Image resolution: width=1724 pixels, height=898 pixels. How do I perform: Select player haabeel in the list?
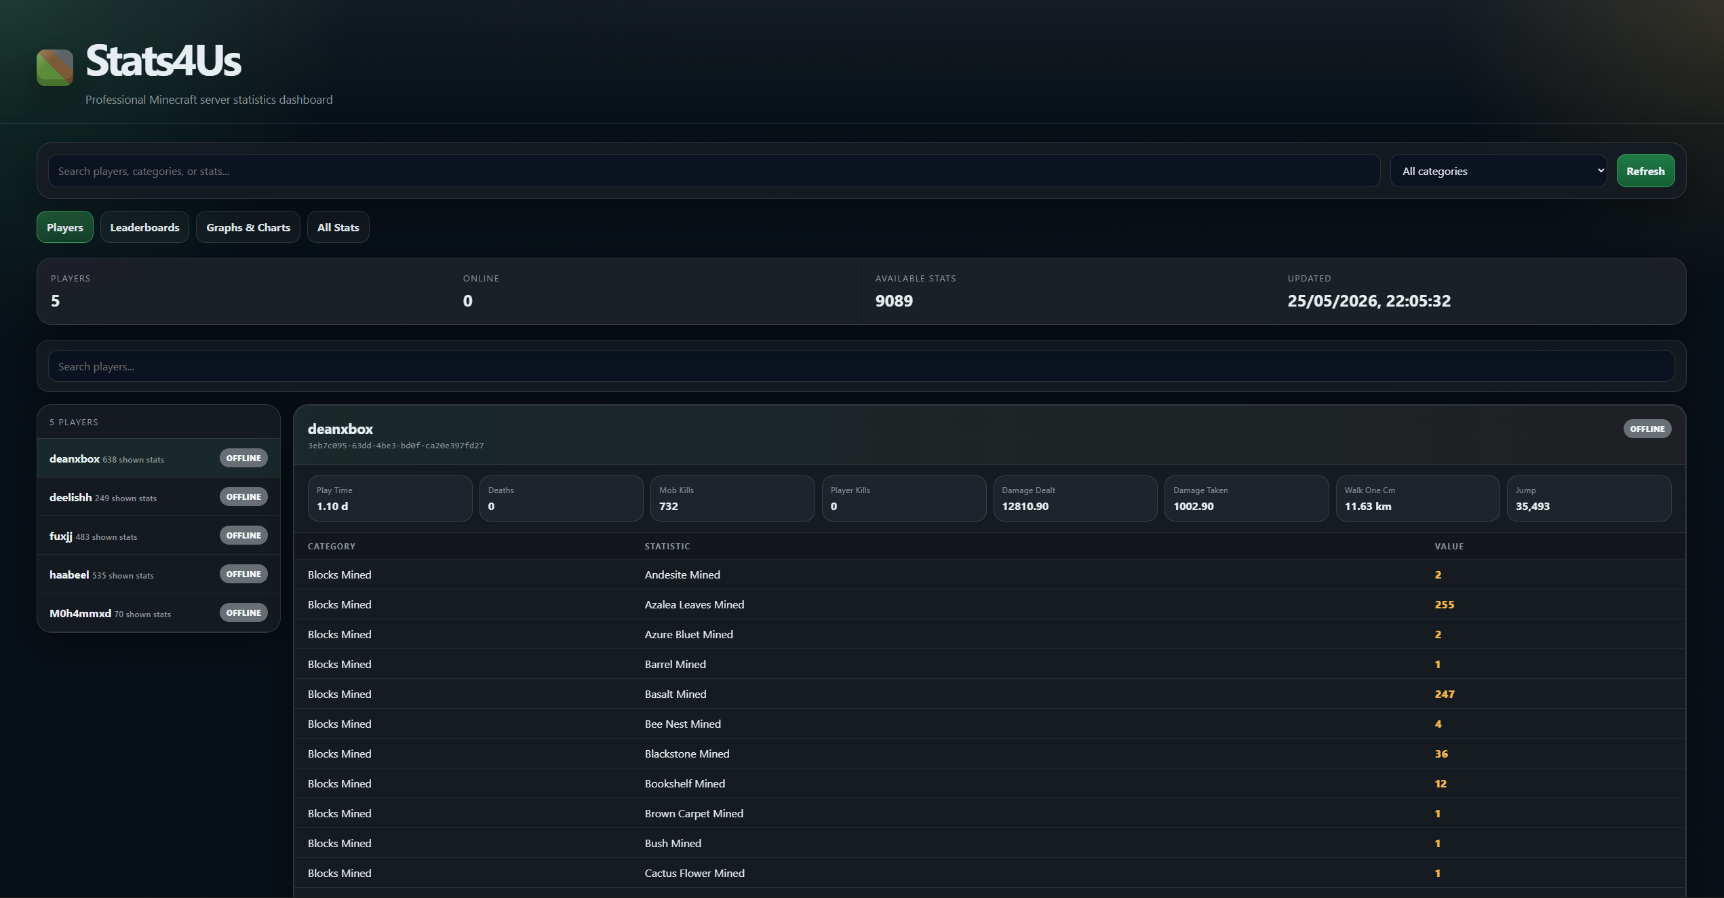point(158,574)
